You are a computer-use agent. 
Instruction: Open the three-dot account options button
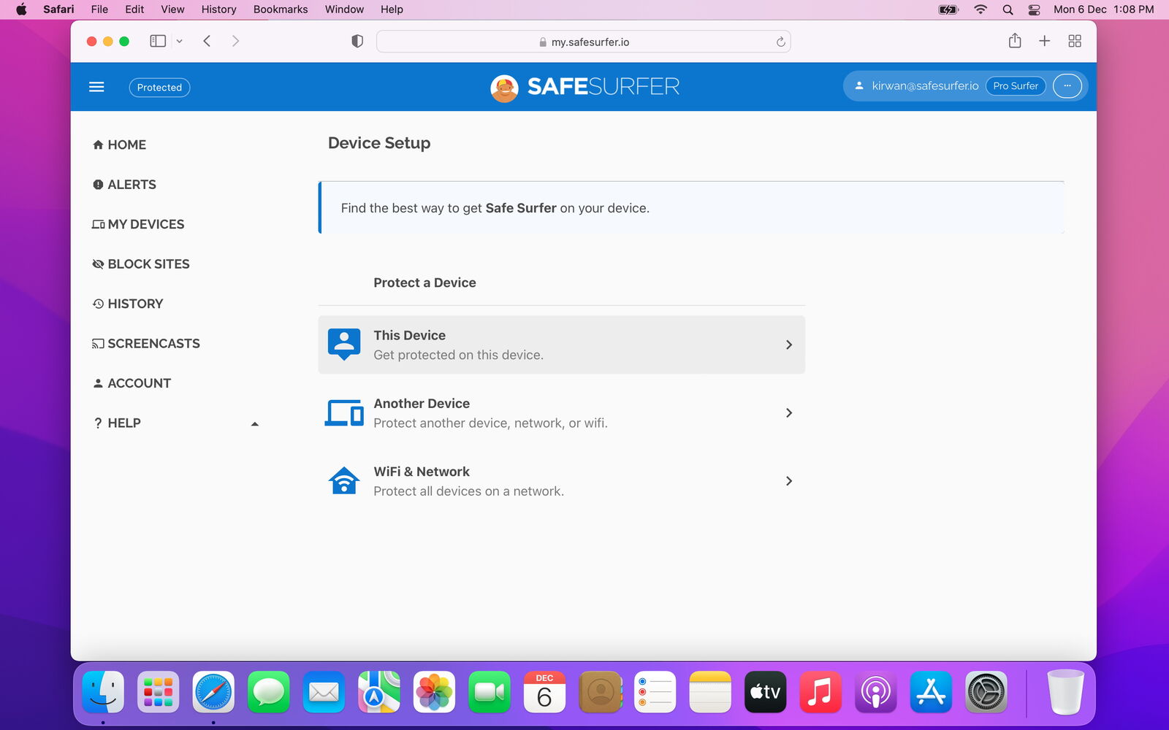(x=1067, y=86)
